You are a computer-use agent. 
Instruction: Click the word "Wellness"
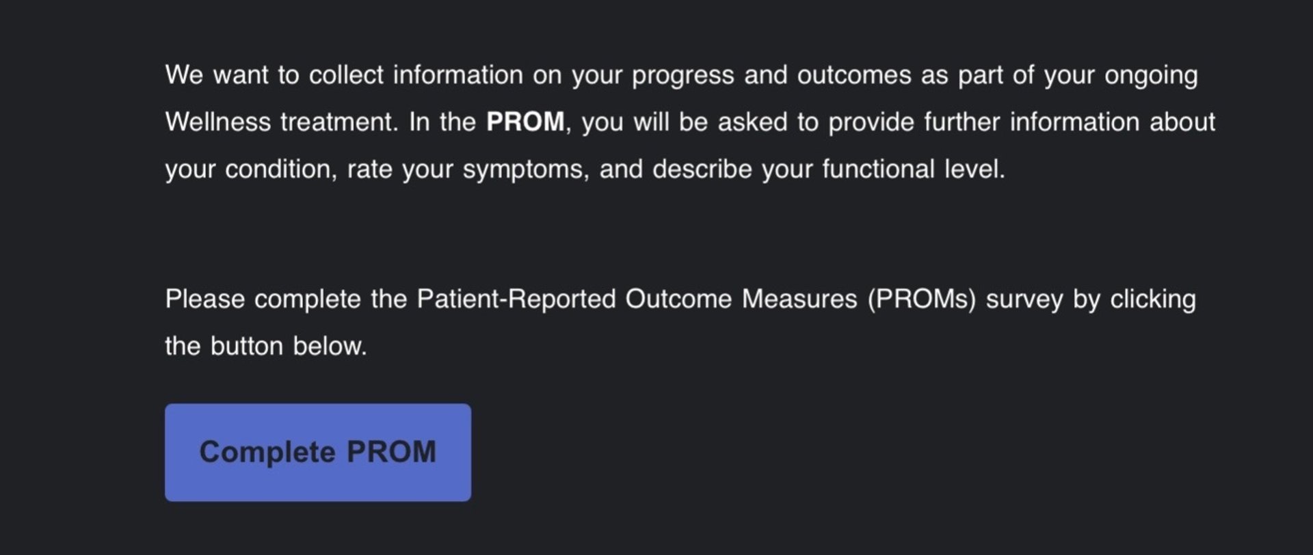click(x=218, y=122)
